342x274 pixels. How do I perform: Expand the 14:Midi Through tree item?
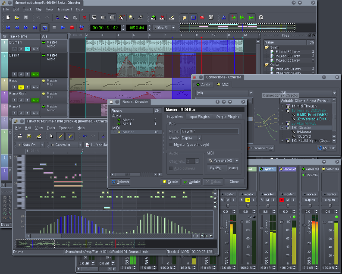pyautogui.click(x=282, y=106)
